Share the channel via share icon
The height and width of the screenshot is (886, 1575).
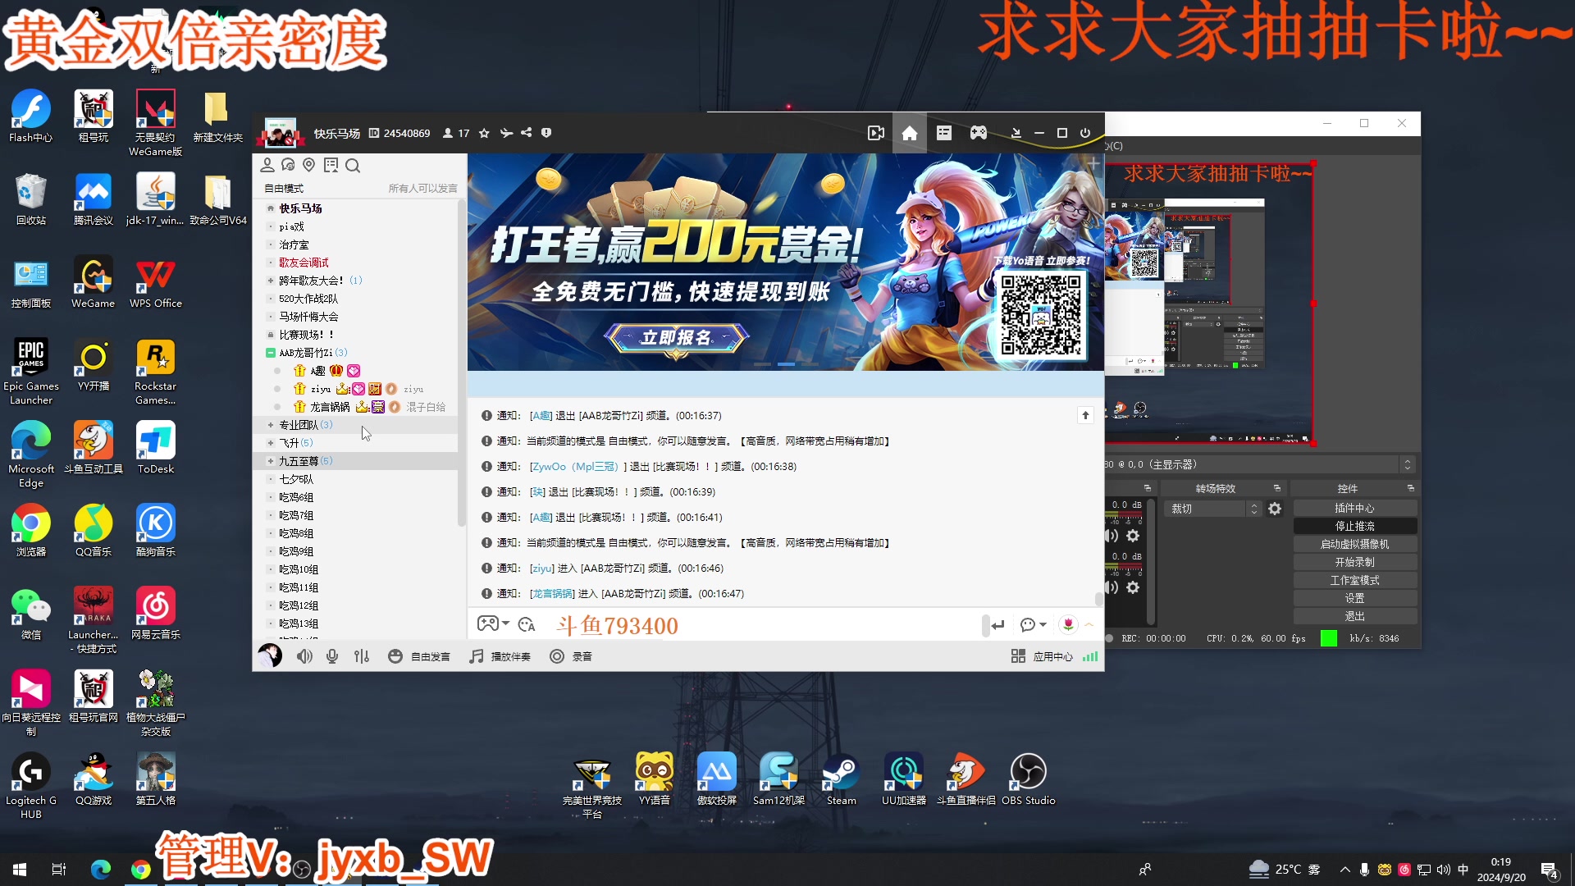[527, 133]
